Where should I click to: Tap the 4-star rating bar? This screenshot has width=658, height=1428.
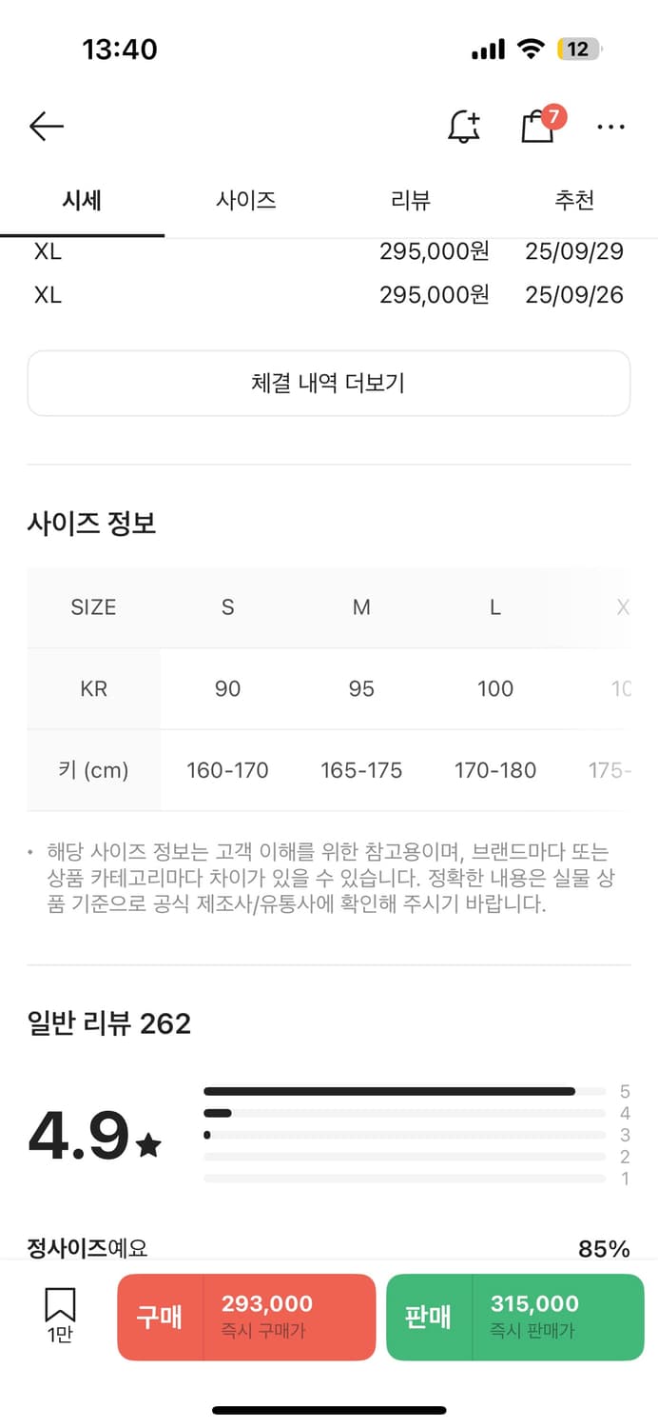pyautogui.click(x=404, y=1113)
